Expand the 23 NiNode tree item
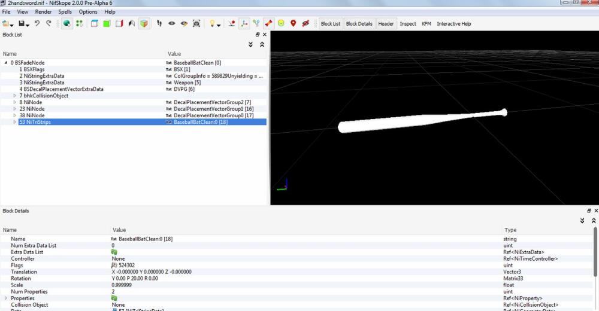 pyautogui.click(x=15, y=109)
